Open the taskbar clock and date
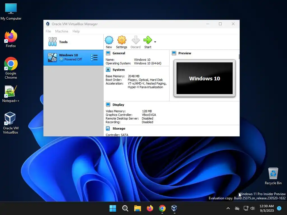287x215 pixels. (267, 208)
